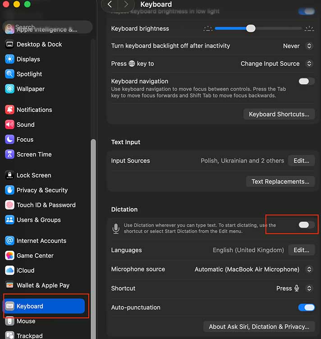Open Screen Time via hourglass icon

click(9, 155)
